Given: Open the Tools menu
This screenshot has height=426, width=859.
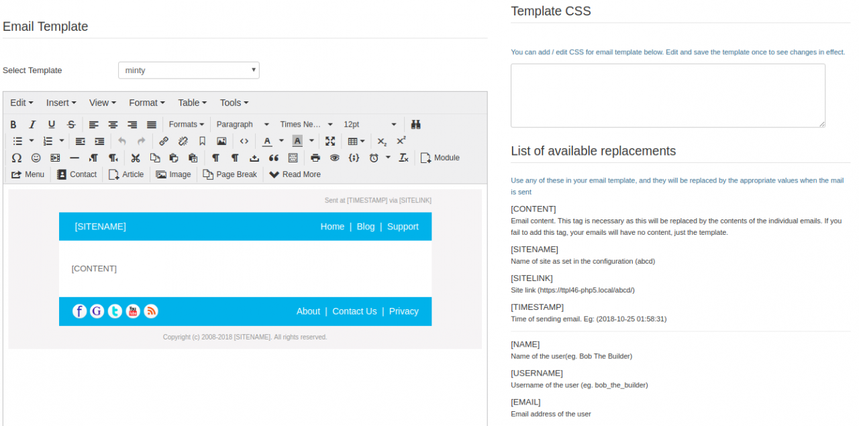Looking at the screenshot, I should 234,103.
